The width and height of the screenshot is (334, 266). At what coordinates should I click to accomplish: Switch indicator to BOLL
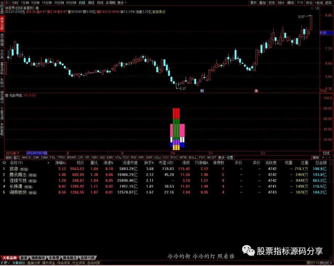click(x=193, y=158)
